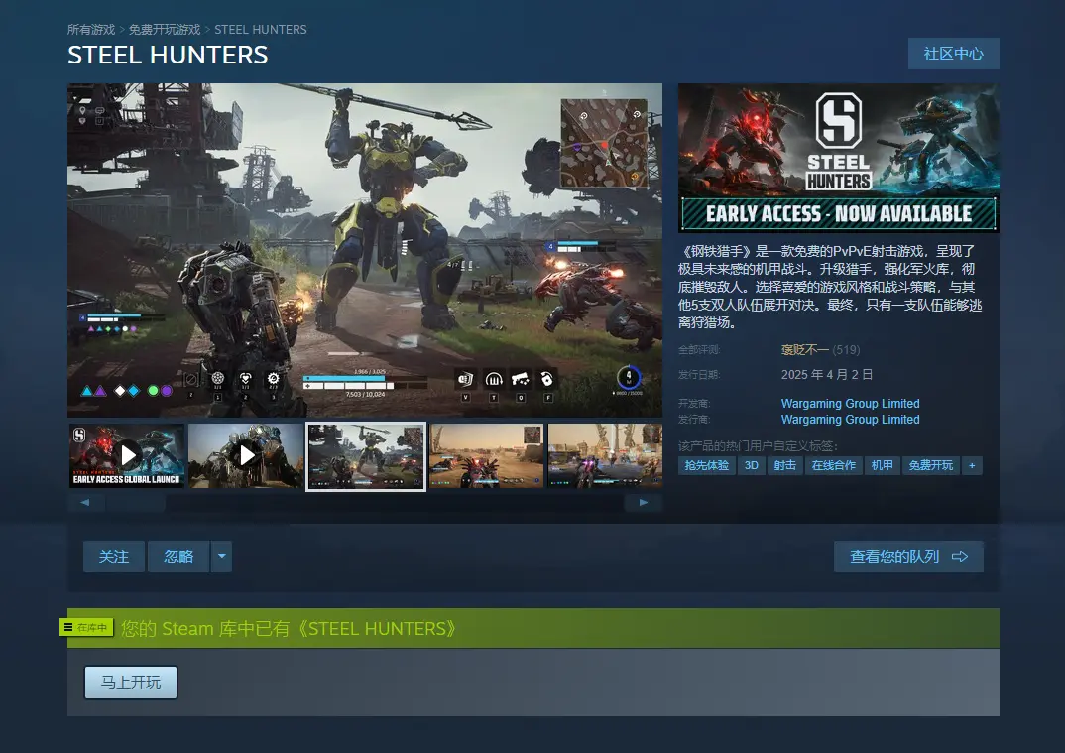
Task: Ignore this game with 忽略 button
Action: tap(178, 557)
